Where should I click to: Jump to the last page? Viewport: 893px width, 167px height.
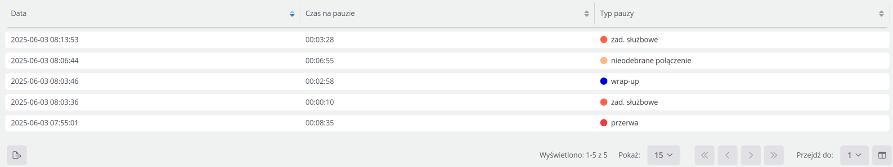click(774, 155)
